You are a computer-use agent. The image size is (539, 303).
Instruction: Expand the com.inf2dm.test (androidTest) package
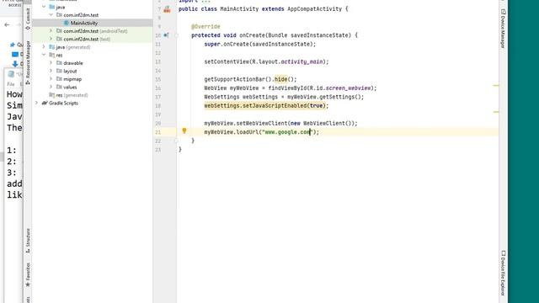51,31
